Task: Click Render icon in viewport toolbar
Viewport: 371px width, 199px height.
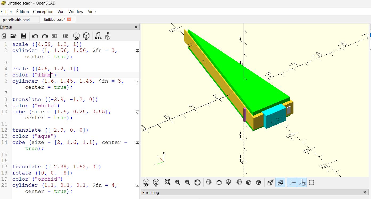Action: (x=156, y=182)
